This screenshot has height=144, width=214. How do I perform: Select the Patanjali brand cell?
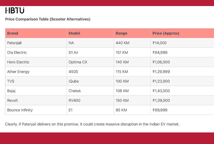tap(36, 43)
